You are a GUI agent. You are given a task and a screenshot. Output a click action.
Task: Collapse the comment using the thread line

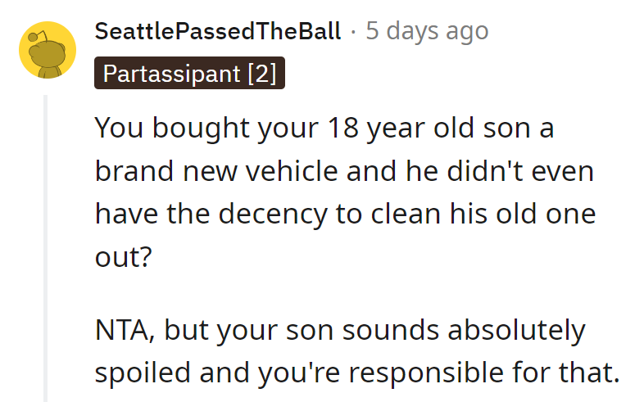(x=46, y=246)
